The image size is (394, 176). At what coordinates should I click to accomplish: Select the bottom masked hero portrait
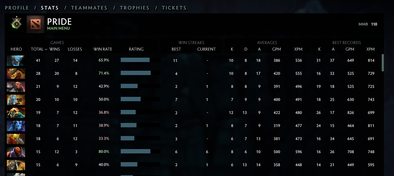(x=16, y=165)
